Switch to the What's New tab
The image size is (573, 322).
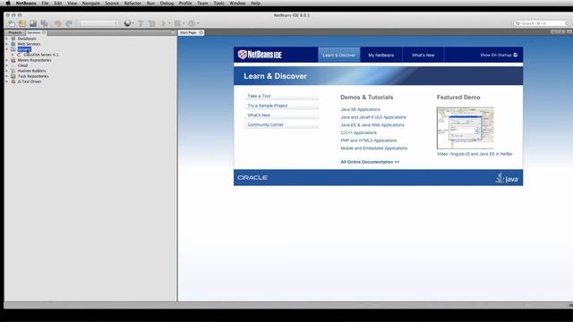(x=423, y=55)
